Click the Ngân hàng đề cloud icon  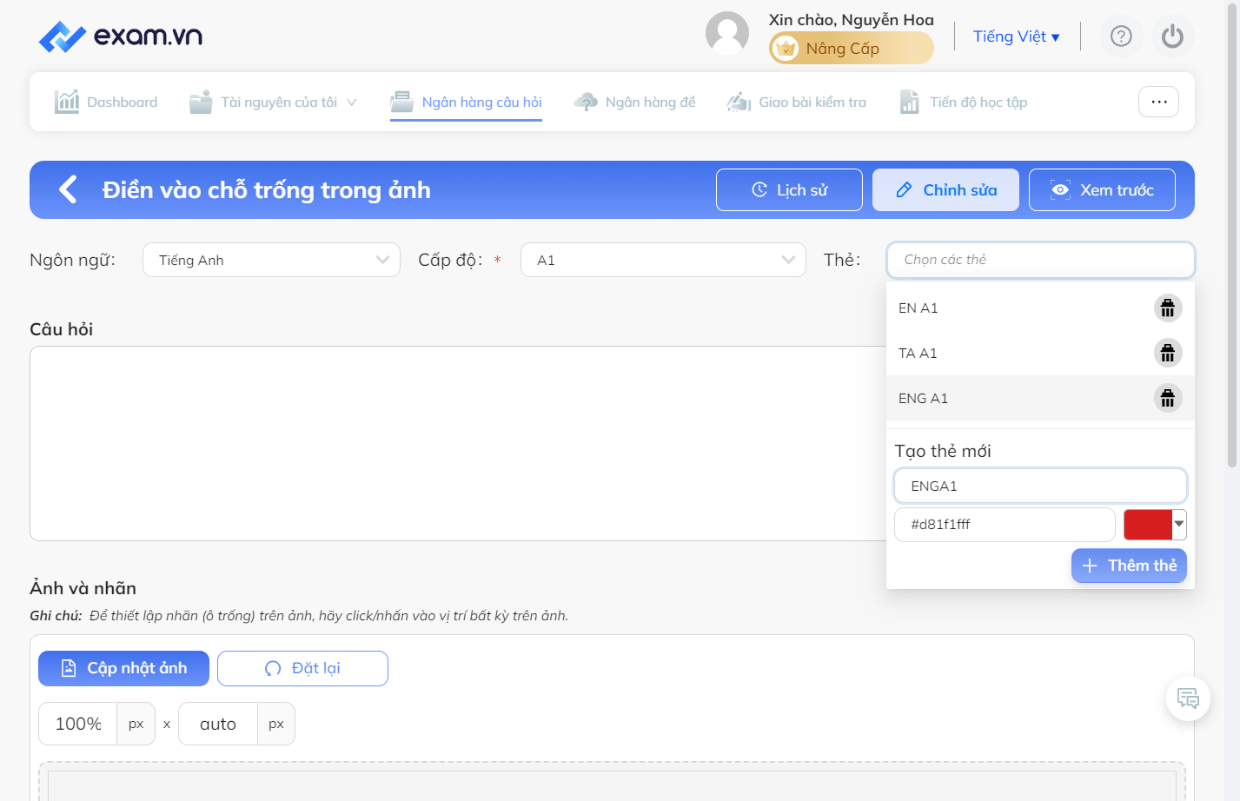click(586, 102)
